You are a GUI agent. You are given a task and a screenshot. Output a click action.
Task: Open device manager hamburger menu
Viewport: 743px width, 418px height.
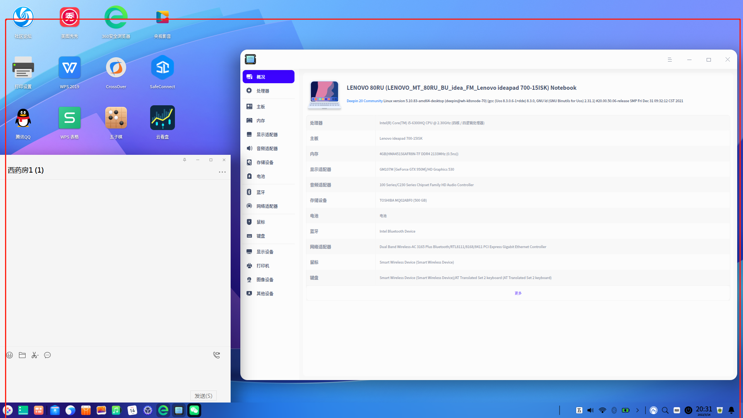pyautogui.click(x=669, y=60)
